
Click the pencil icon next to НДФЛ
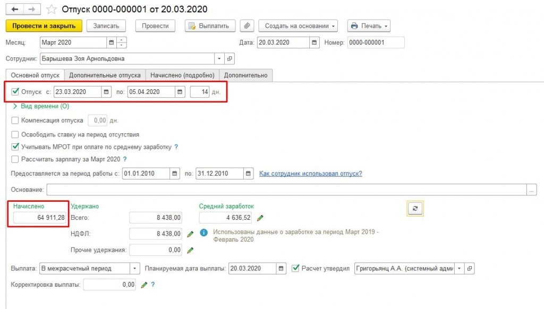190,234
